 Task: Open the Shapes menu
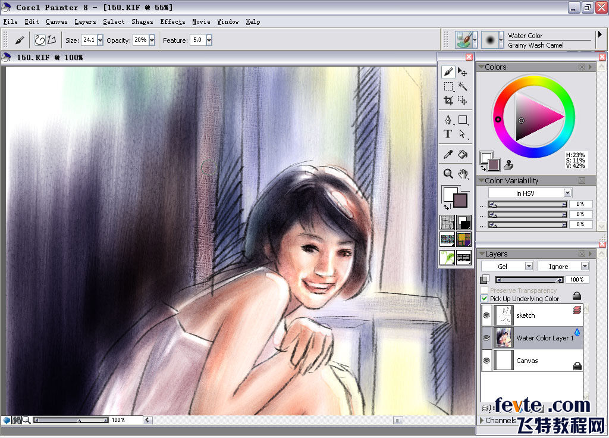(x=142, y=22)
